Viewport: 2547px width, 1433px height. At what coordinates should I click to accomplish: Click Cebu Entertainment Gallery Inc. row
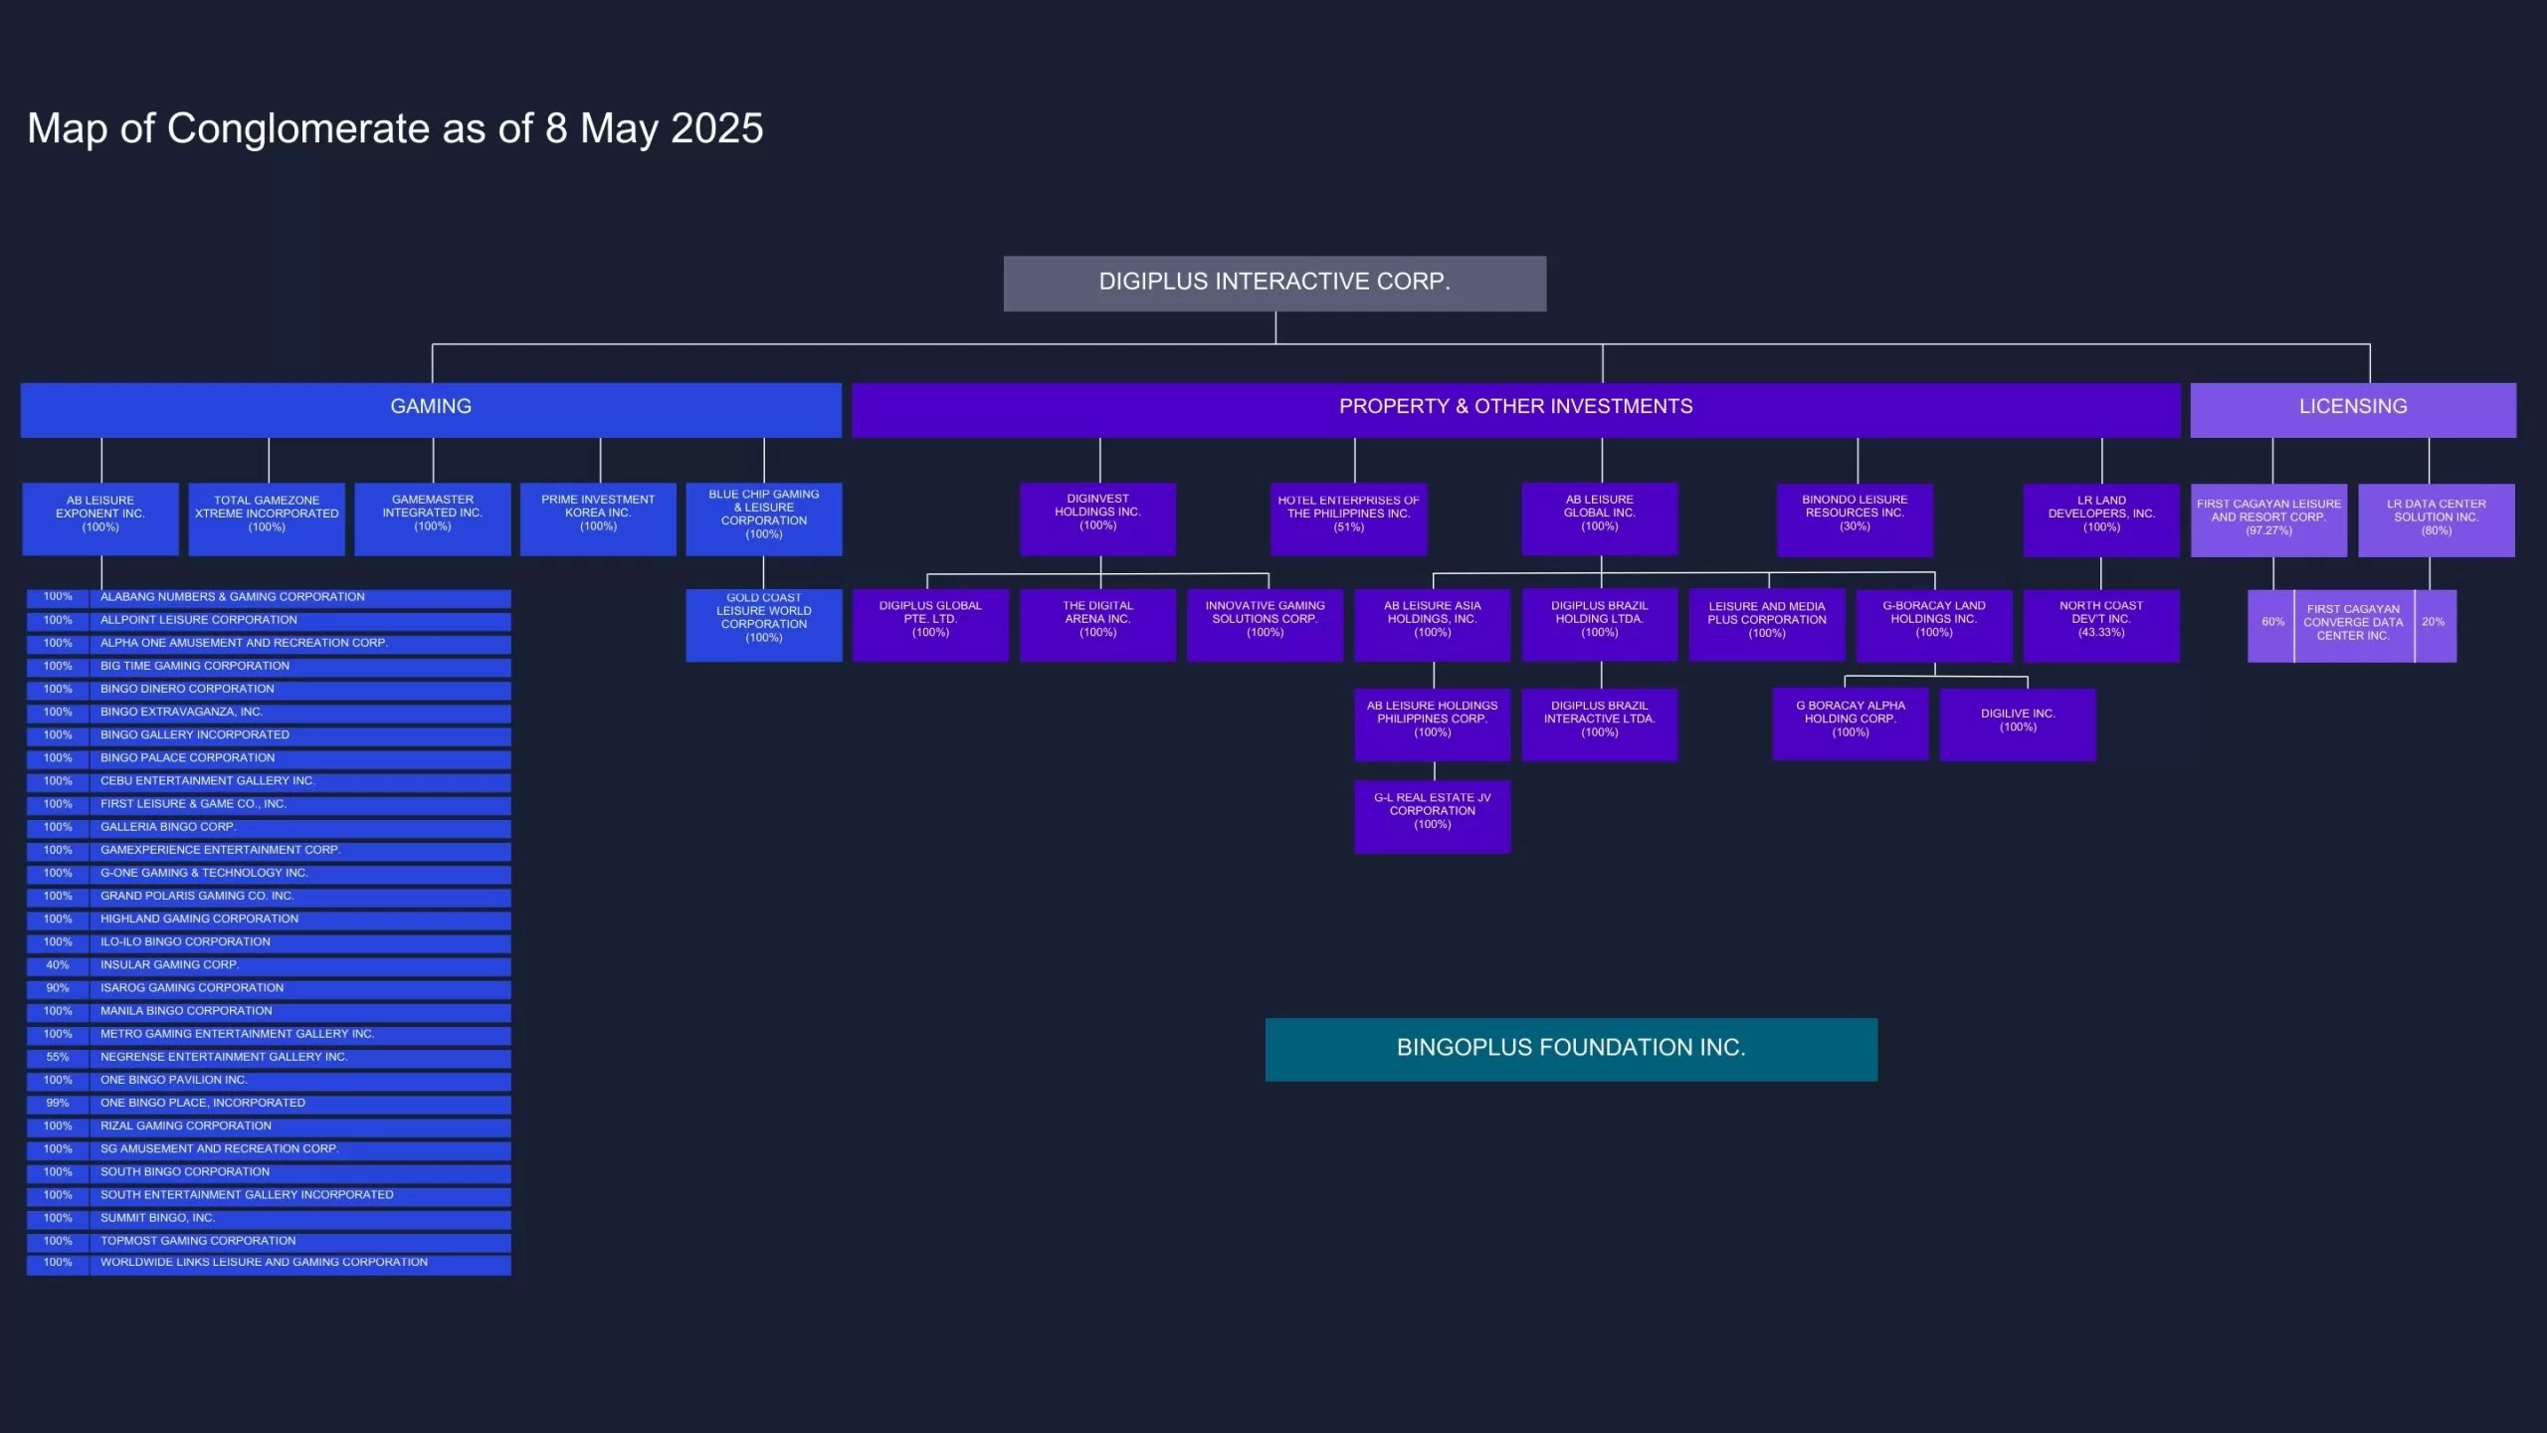(269, 782)
